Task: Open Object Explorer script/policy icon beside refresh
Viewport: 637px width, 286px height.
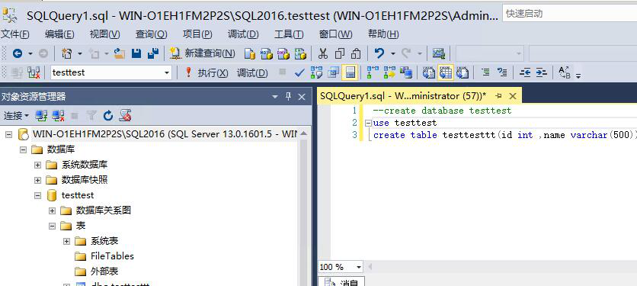Action: tap(125, 116)
